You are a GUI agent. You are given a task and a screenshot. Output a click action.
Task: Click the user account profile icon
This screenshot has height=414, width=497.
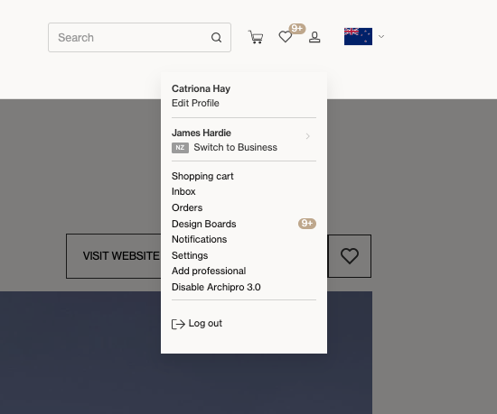pyautogui.click(x=314, y=37)
